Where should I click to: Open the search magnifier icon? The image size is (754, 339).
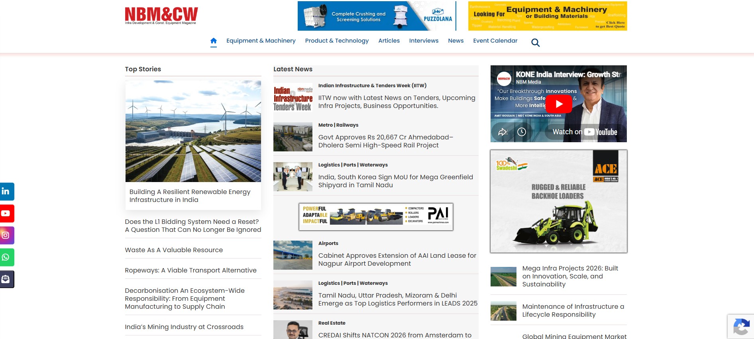(536, 43)
